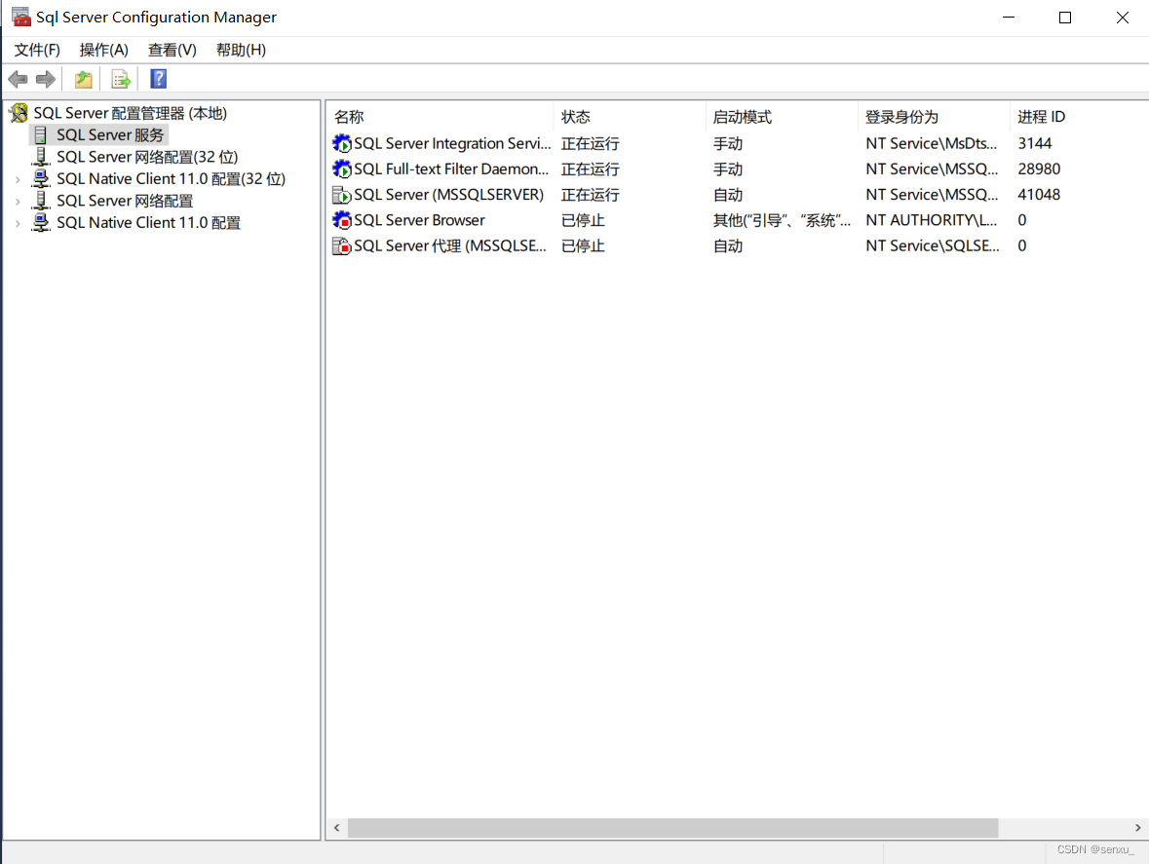Click the Forward arrow toolbar icon
Image resolution: width=1149 pixels, height=864 pixels.
[46, 79]
